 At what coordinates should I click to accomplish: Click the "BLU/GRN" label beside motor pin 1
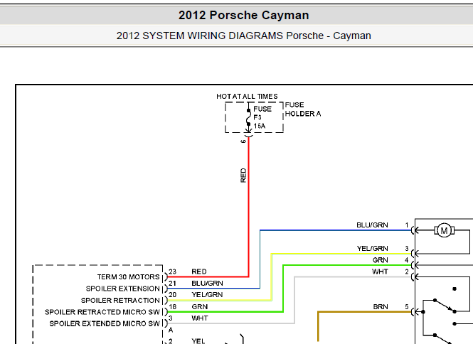coord(372,225)
